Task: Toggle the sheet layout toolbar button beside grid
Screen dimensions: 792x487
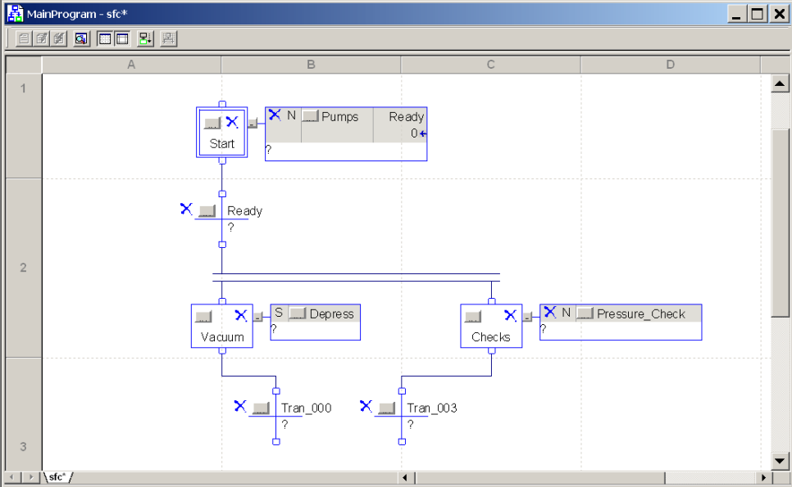Action: [122, 38]
